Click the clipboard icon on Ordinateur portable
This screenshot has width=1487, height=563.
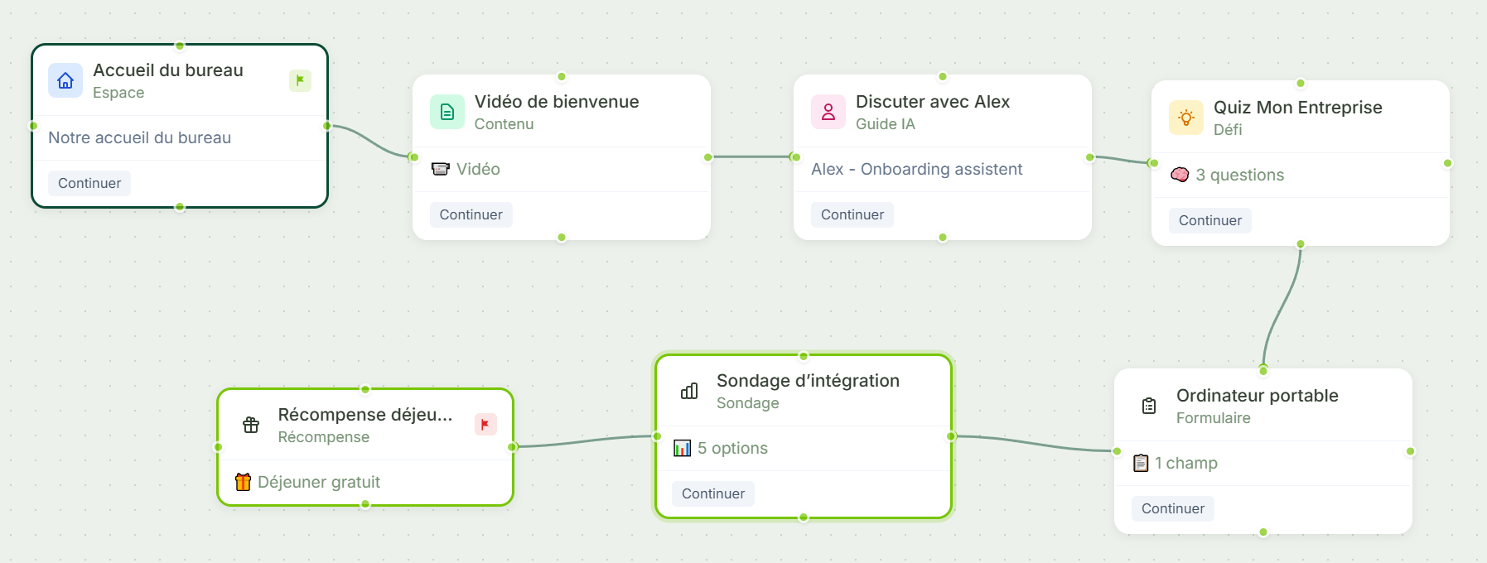tap(1147, 405)
